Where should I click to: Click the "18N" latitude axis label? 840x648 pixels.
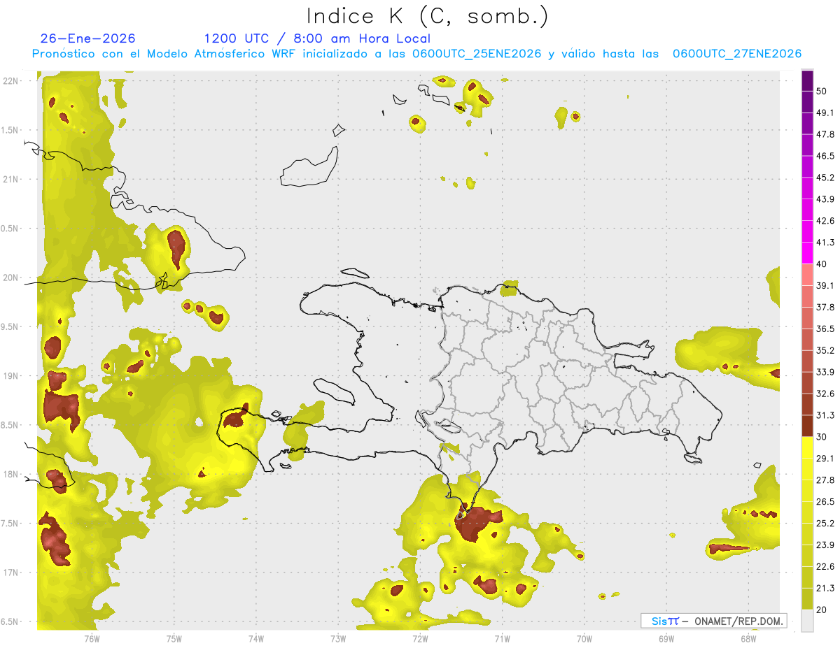[12, 474]
